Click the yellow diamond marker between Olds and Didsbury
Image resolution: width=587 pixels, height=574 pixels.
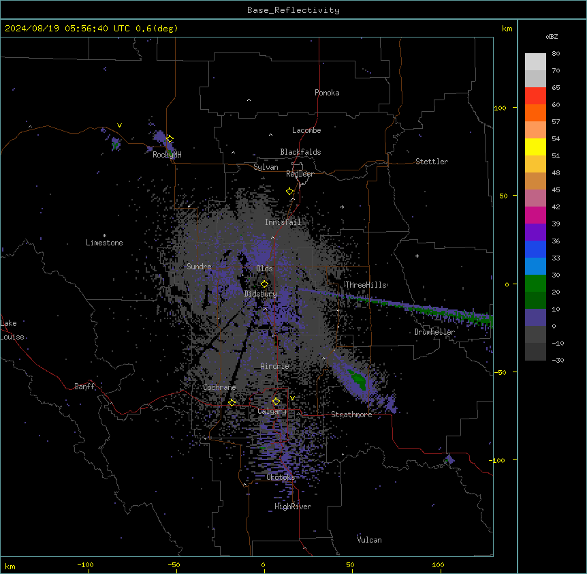(265, 284)
